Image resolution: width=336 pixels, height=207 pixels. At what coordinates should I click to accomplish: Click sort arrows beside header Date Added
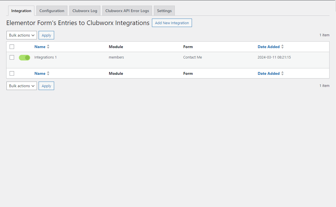click(x=282, y=47)
